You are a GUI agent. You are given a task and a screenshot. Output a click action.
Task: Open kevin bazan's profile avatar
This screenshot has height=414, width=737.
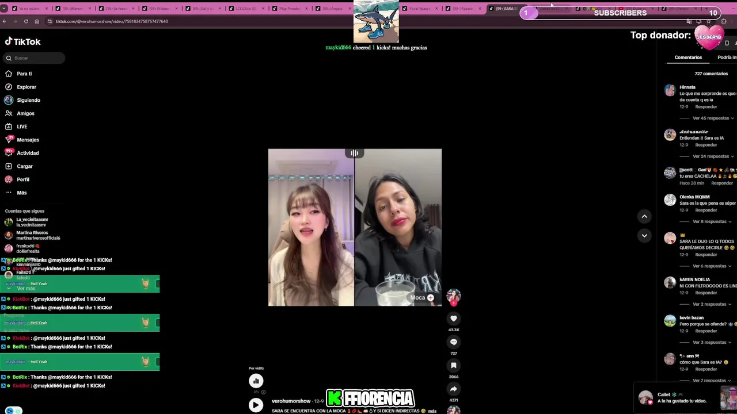670,321
